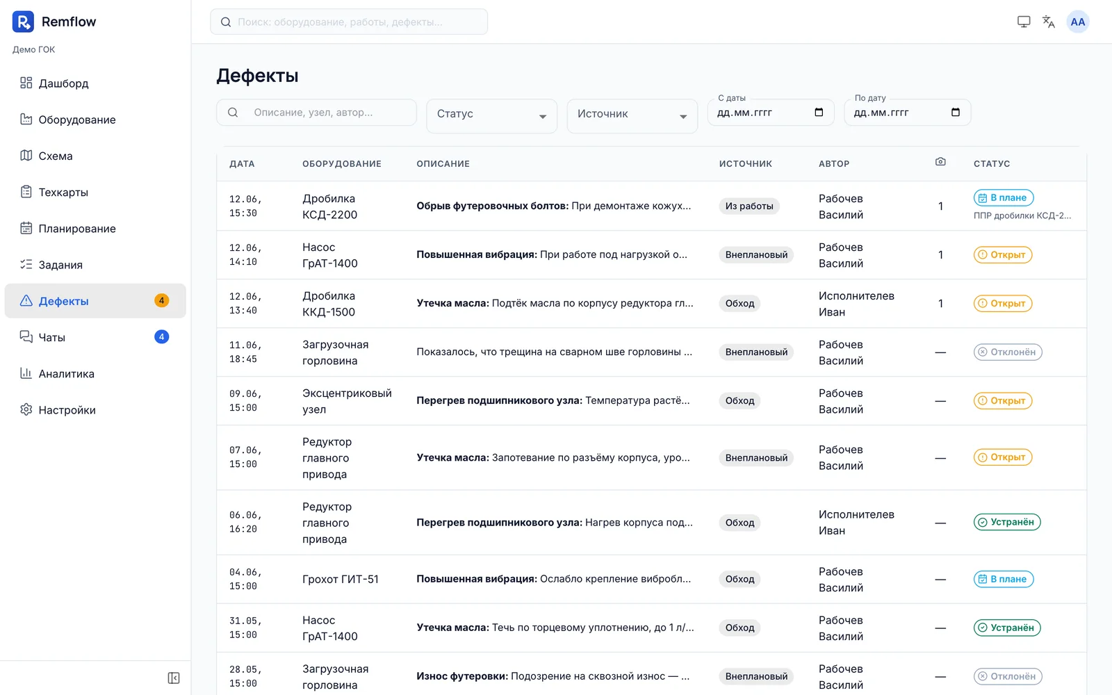The image size is (1112, 695).
Task: Click Обрыв футеровочных болтов description
Action: (554, 206)
